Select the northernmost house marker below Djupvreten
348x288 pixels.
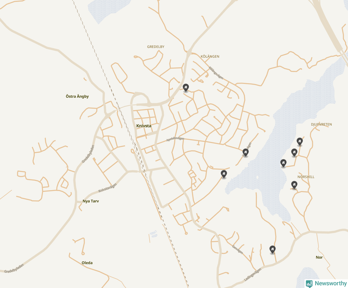click(300, 141)
